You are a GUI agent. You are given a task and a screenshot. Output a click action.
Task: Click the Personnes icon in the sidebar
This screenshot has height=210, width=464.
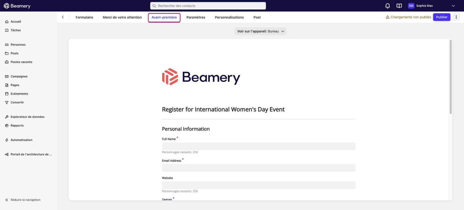(7, 45)
